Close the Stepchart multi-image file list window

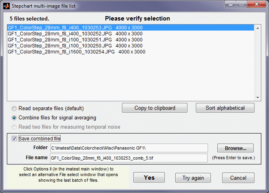click(256, 4)
